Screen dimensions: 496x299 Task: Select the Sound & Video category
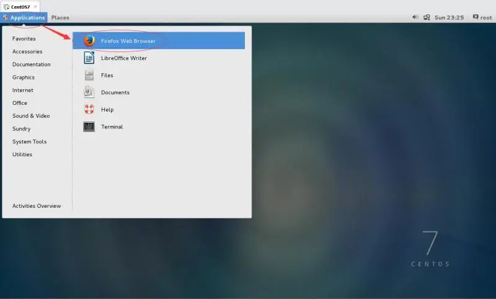click(x=31, y=116)
